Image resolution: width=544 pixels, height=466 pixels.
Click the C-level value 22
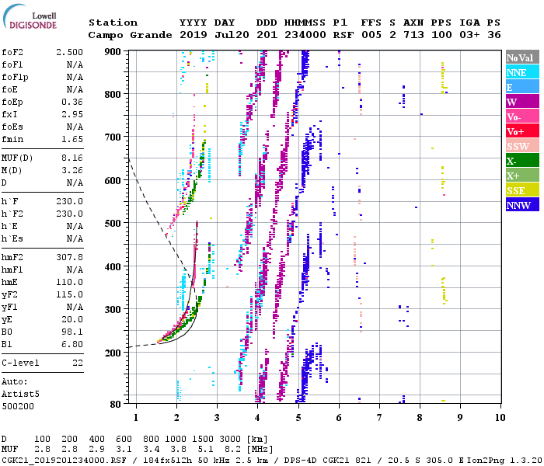click(x=78, y=363)
